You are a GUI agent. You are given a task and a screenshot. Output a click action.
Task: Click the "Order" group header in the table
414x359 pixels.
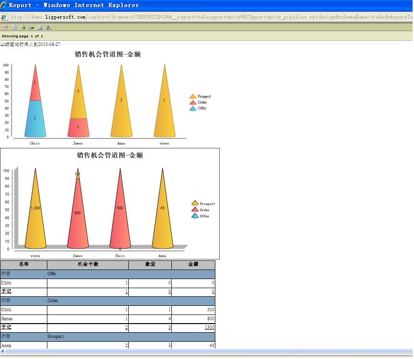coord(53,301)
